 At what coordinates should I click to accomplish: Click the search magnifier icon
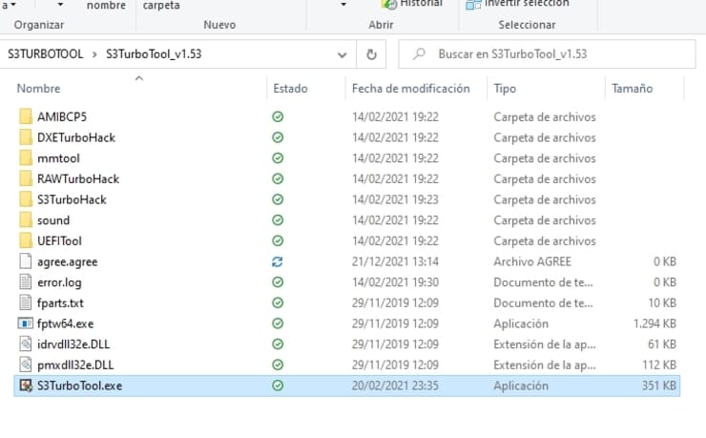tap(419, 54)
